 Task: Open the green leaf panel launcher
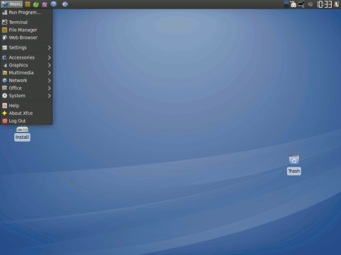pyautogui.click(x=36, y=4)
